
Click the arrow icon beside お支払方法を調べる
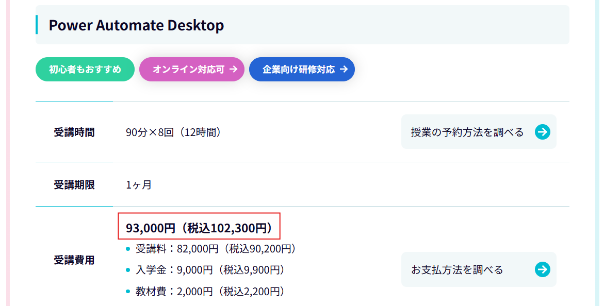pyautogui.click(x=543, y=269)
